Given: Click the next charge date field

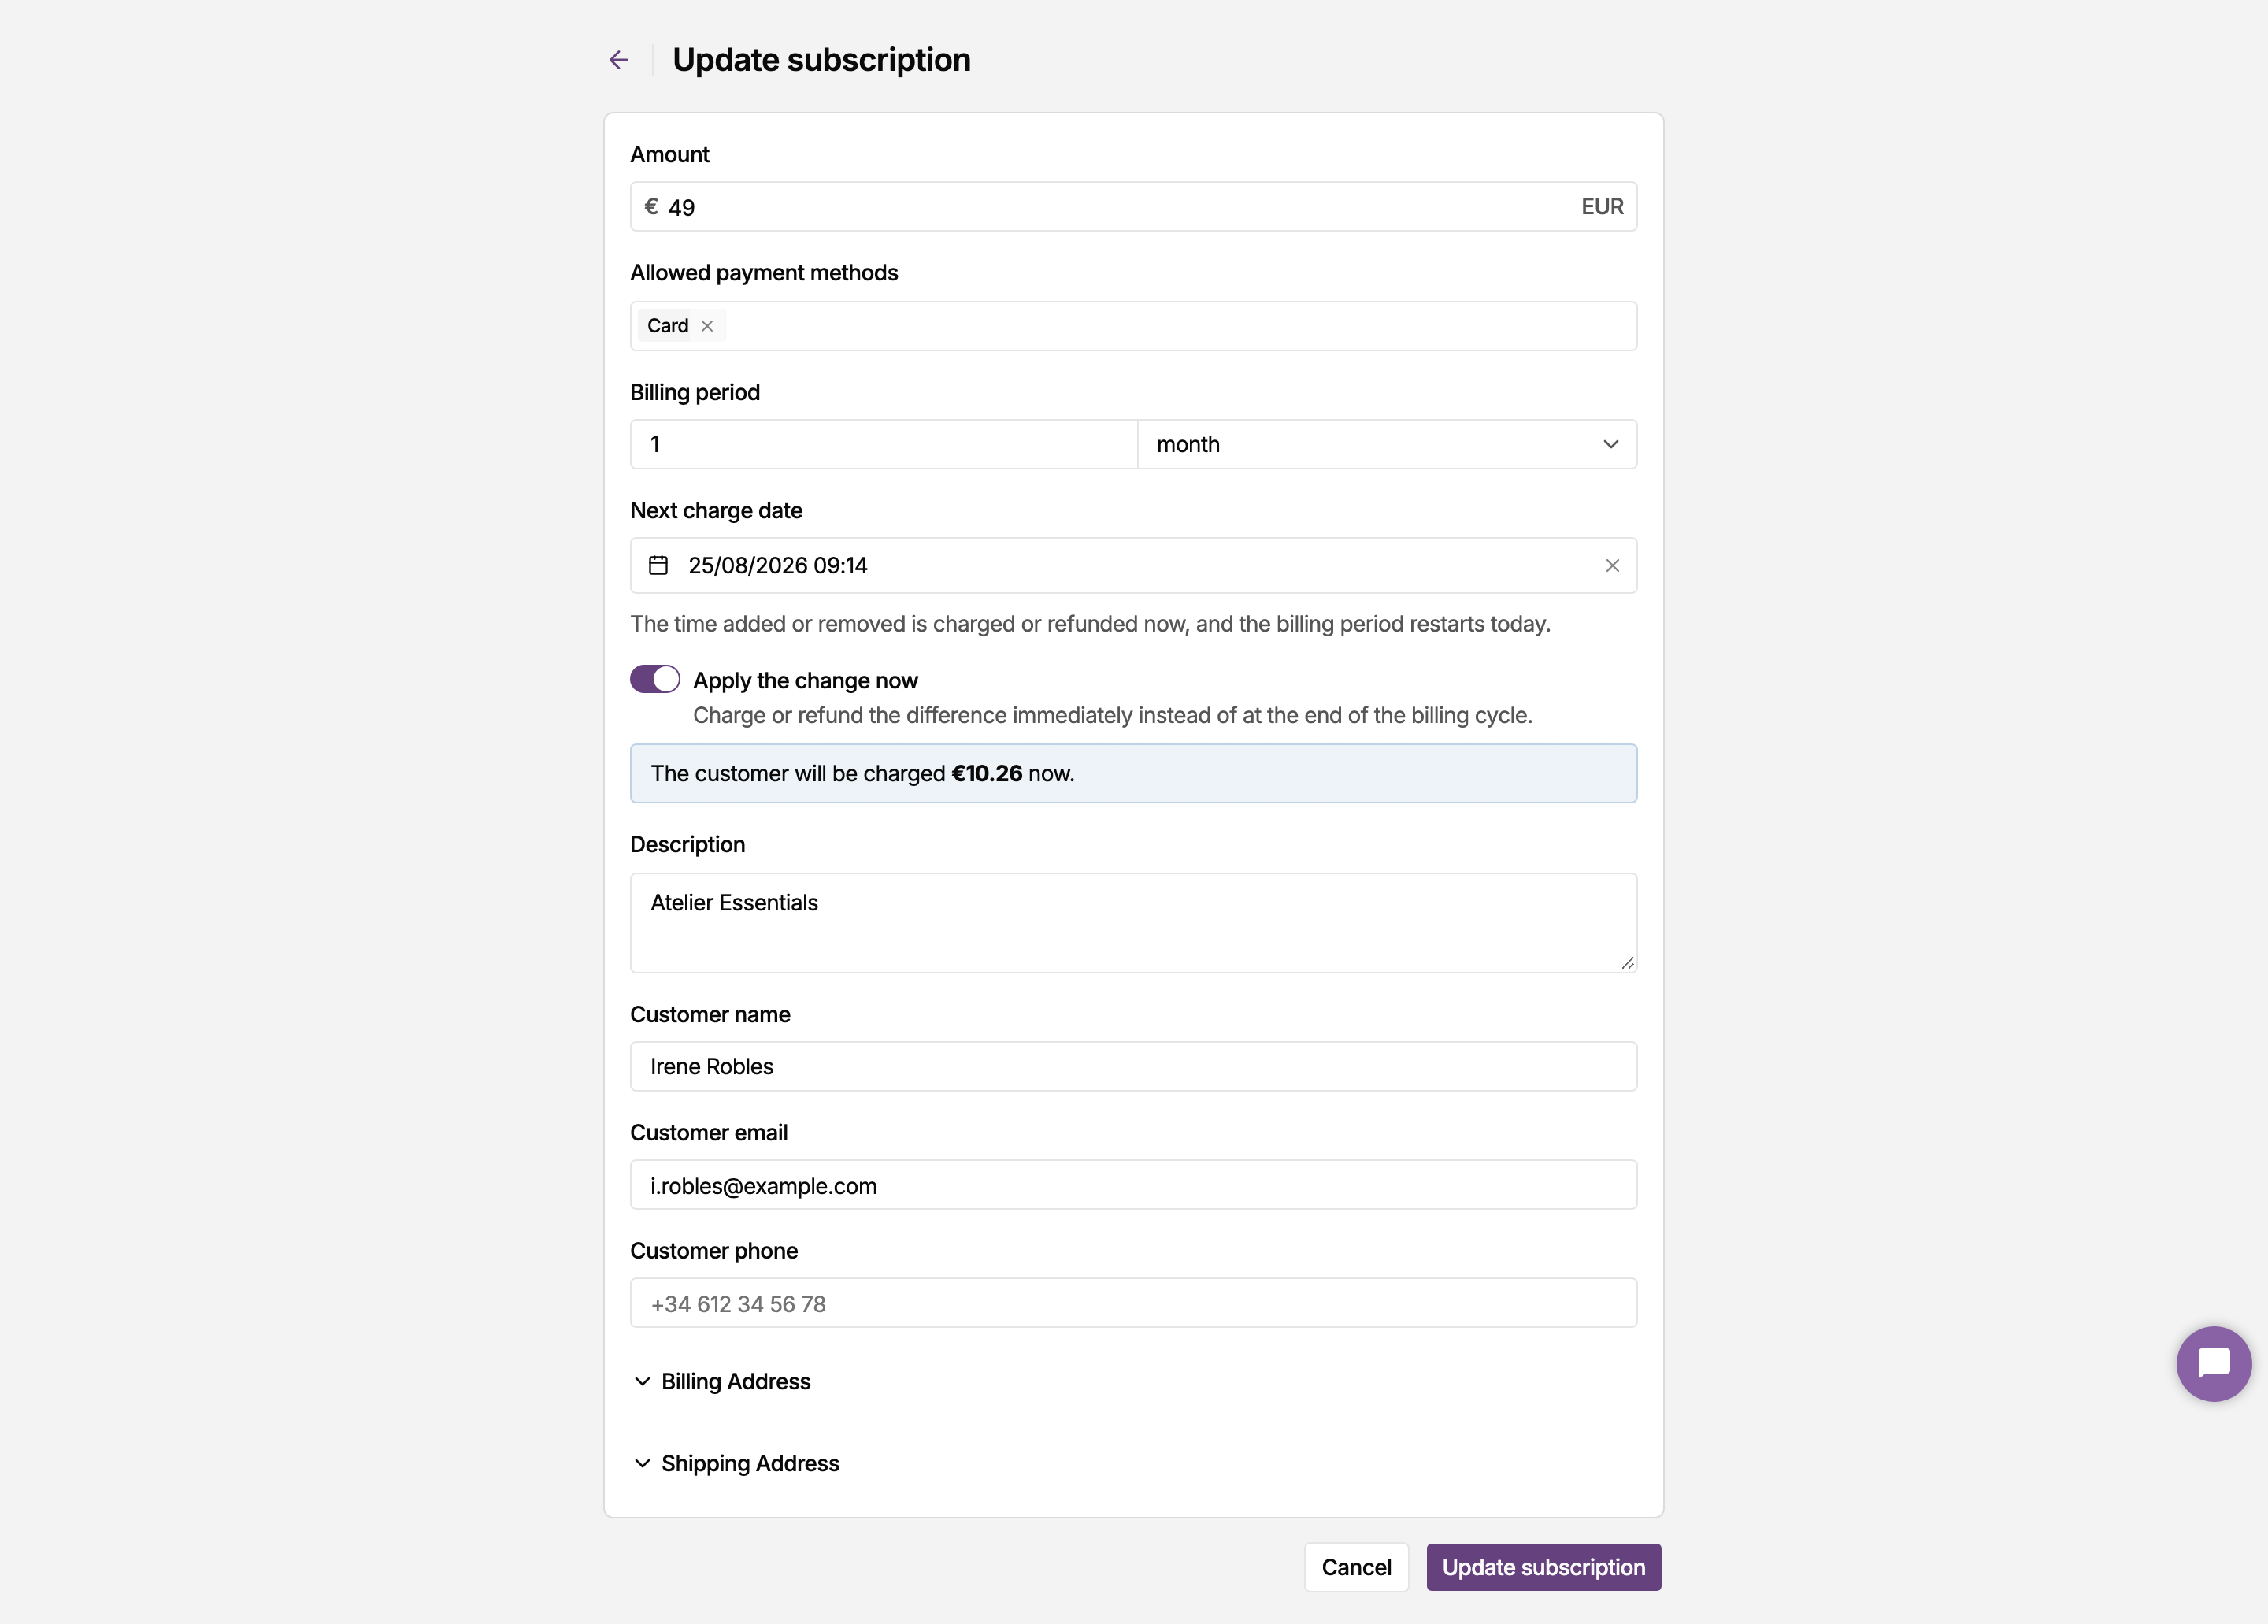Looking at the screenshot, I should tap(1133, 565).
